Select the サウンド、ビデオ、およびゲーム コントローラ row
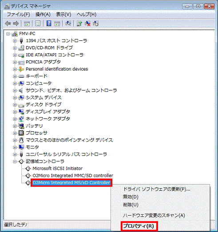The height and width of the screenshot is (232, 218). click(71, 90)
